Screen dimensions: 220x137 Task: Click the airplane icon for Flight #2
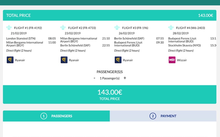[63, 28]
